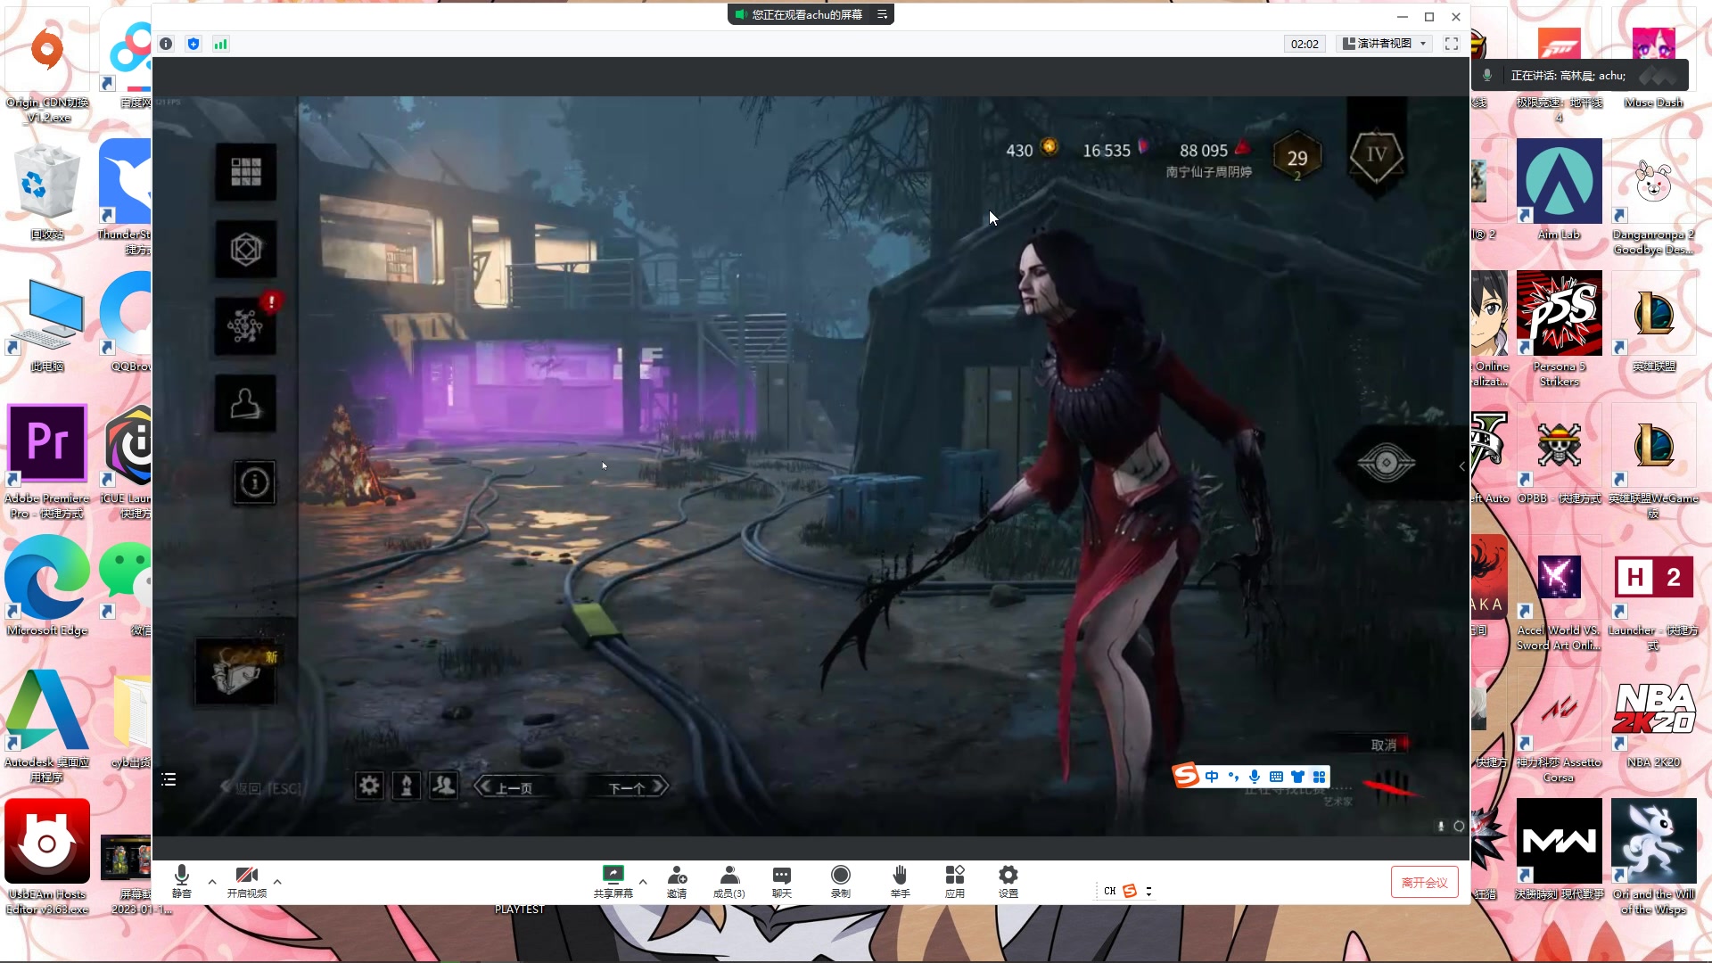Toggle Sogou input 中 language mode
This screenshot has height=963, width=1712.
point(1211,777)
